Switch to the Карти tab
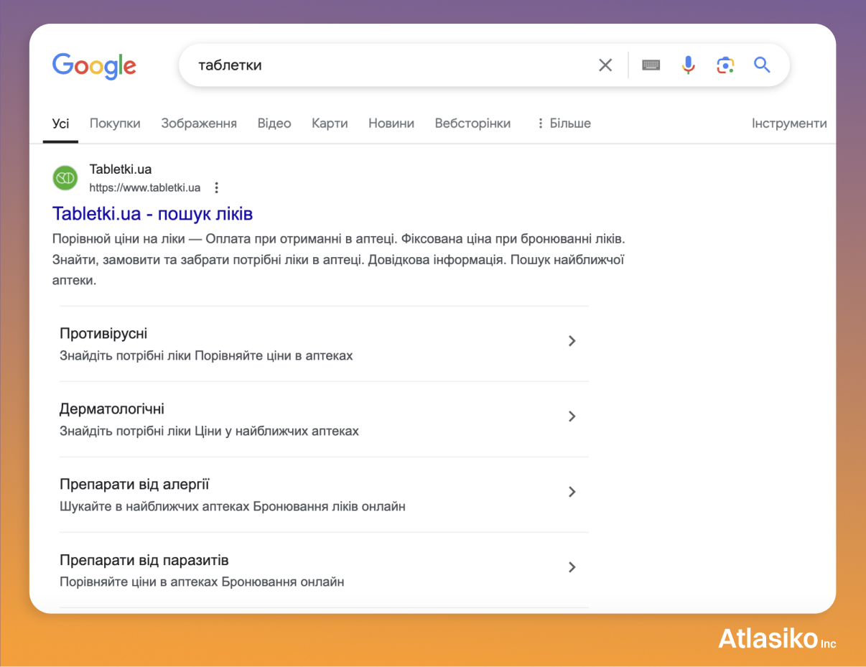This screenshot has width=866, height=667. (330, 123)
